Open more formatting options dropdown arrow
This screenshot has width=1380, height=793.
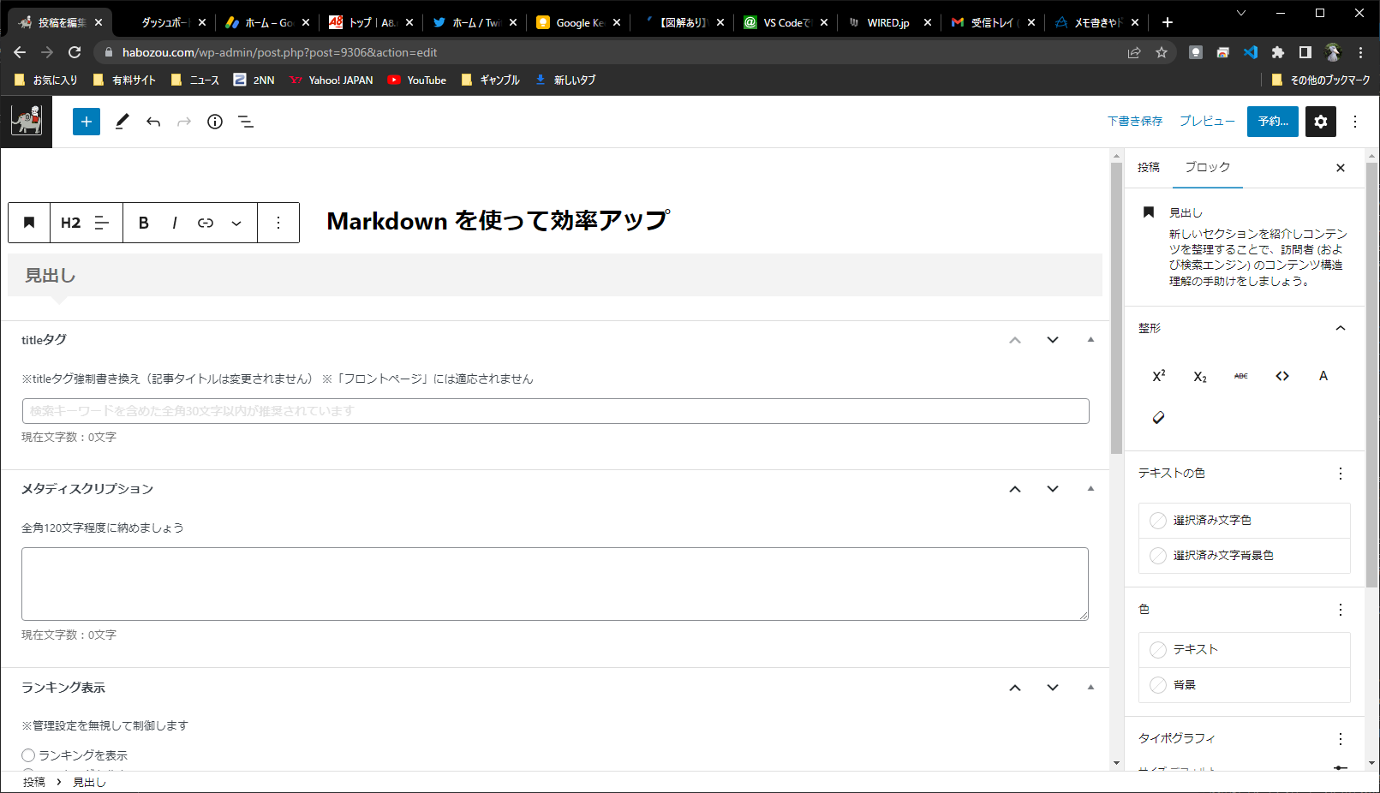[x=236, y=223]
